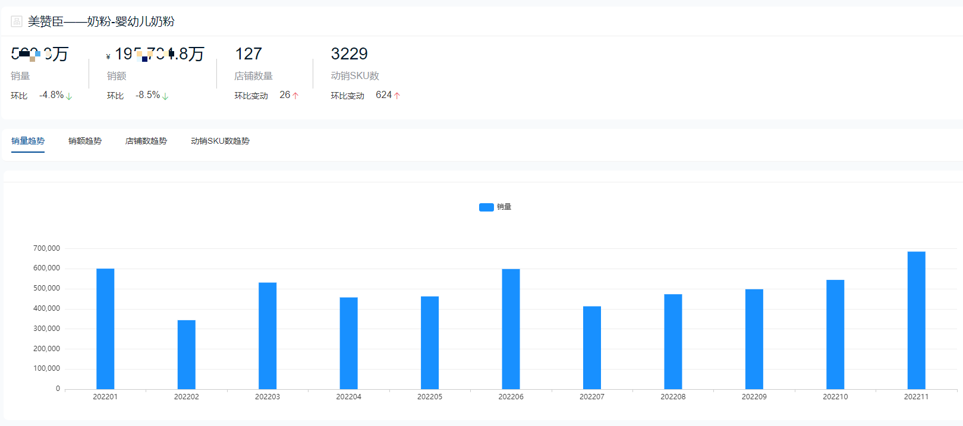Click the 动销SKU数 value 3229
The image size is (963, 426).
tap(350, 54)
